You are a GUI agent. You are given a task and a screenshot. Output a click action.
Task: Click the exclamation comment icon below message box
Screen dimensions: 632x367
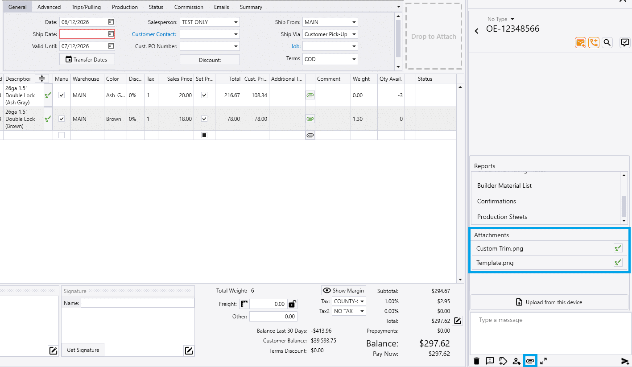[490, 361]
